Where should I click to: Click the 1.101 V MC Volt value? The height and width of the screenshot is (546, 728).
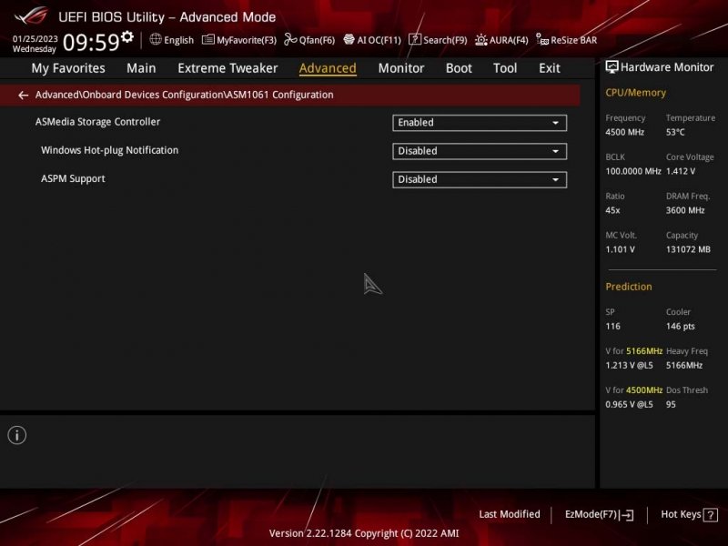pyautogui.click(x=620, y=249)
